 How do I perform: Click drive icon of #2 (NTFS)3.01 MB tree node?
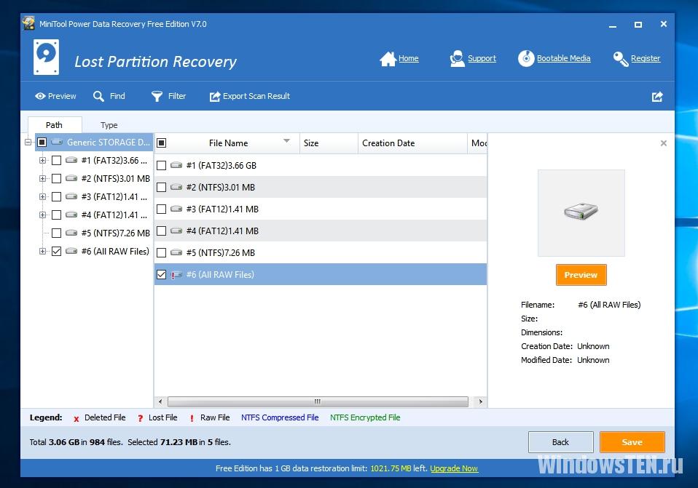(x=71, y=178)
